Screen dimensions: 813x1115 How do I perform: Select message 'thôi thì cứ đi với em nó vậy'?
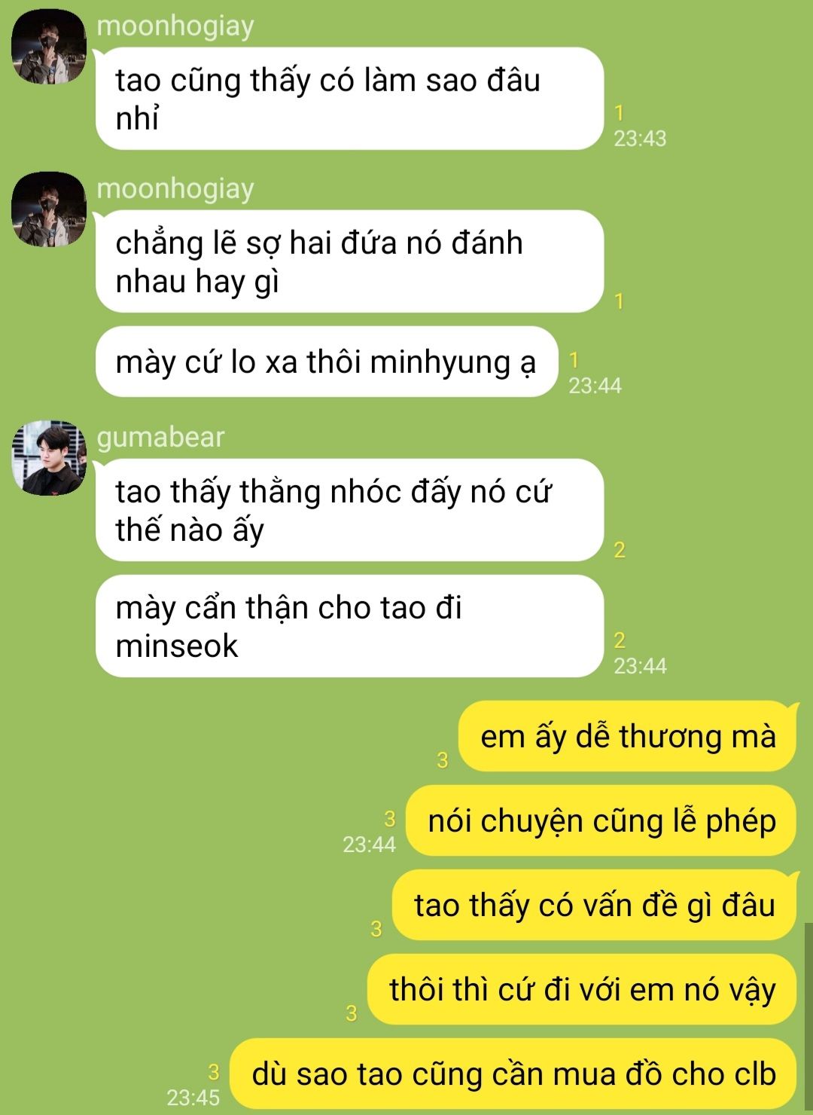(x=582, y=989)
